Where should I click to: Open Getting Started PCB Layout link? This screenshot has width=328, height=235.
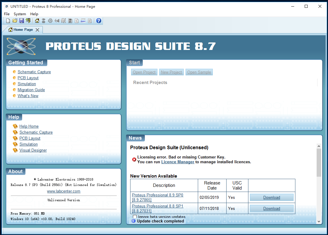click(x=28, y=78)
